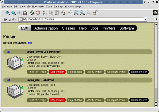The height and width of the screenshot is (112, 159).
Task: Open the Tools menu
Action: pos(49,7)
